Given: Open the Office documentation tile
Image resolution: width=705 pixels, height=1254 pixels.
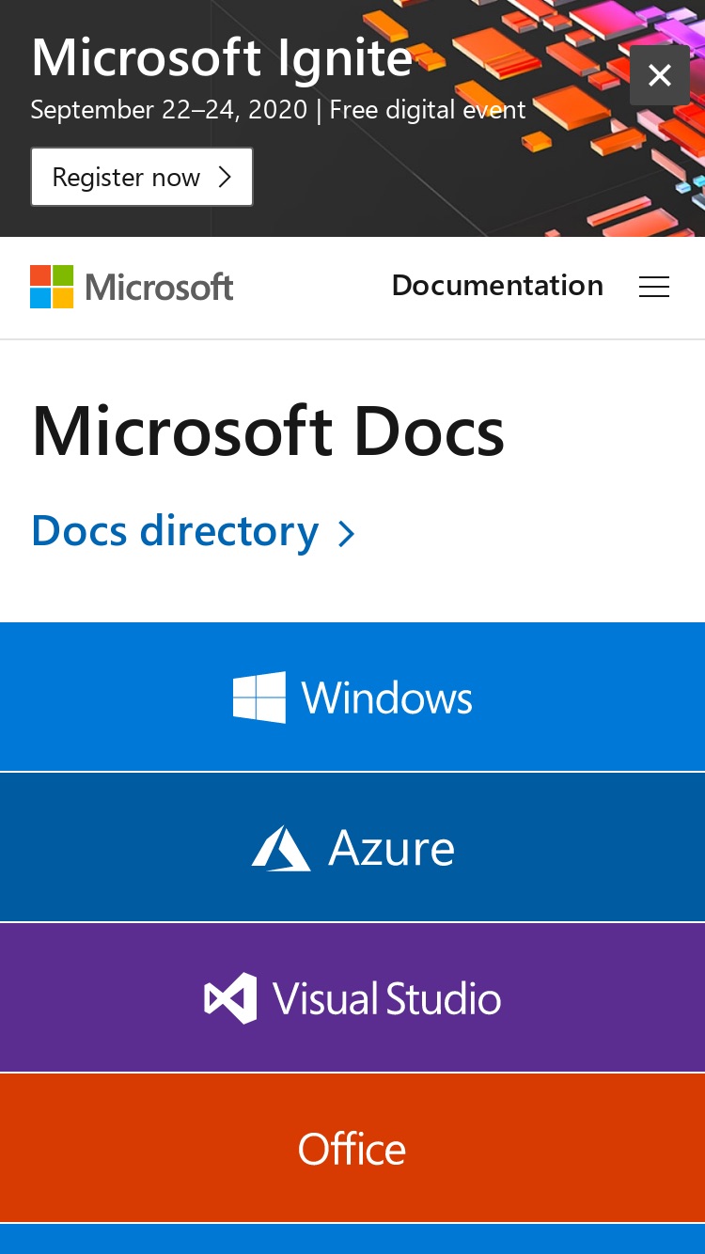Looking at the screenshot, I should (352, 1148).
